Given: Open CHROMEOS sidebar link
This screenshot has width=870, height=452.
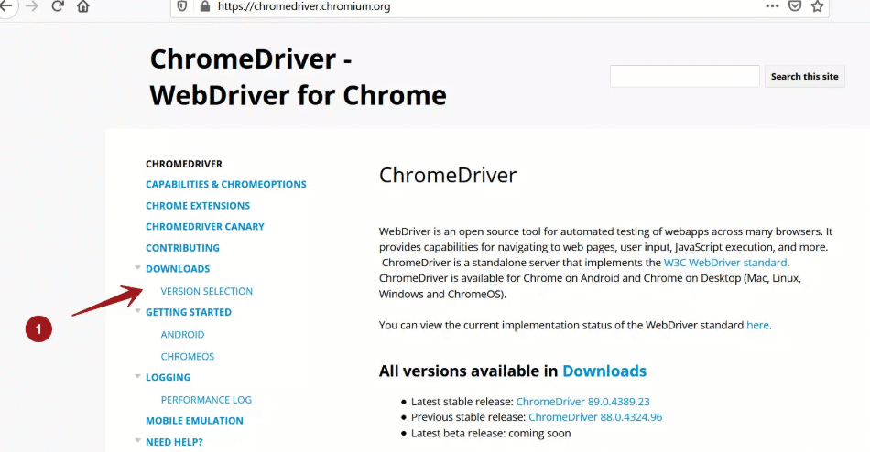Looking at the screenshot, I should pos(188,357).
